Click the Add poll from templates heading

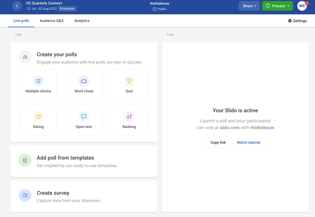(x=65, y=158)
